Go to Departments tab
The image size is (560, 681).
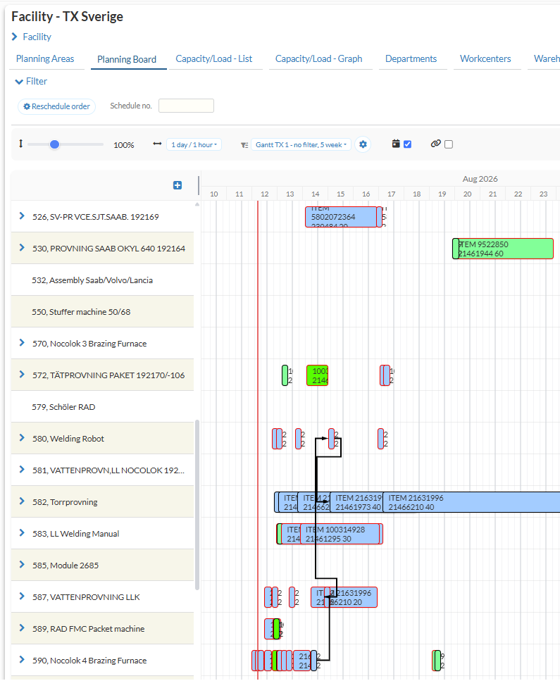click(411, 59)
